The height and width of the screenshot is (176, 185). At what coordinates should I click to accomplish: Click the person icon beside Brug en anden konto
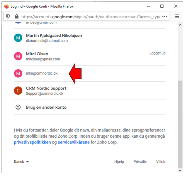(x=18, y=107)
